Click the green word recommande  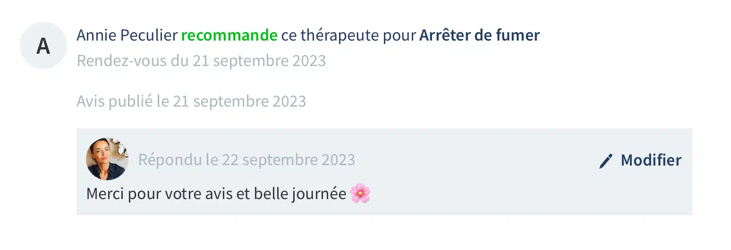pyautogui.click(x=229, y=35)
